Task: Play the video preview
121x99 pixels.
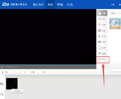Action: click(2, 67)
